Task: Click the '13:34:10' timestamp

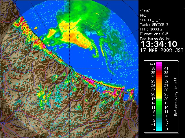Action: [x=159, y=44]
